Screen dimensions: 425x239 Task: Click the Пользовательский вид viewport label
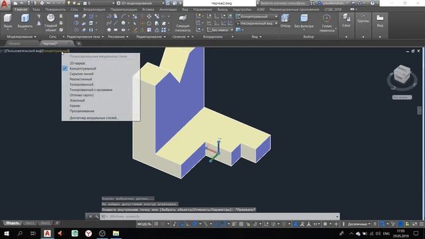click(25, 50)
